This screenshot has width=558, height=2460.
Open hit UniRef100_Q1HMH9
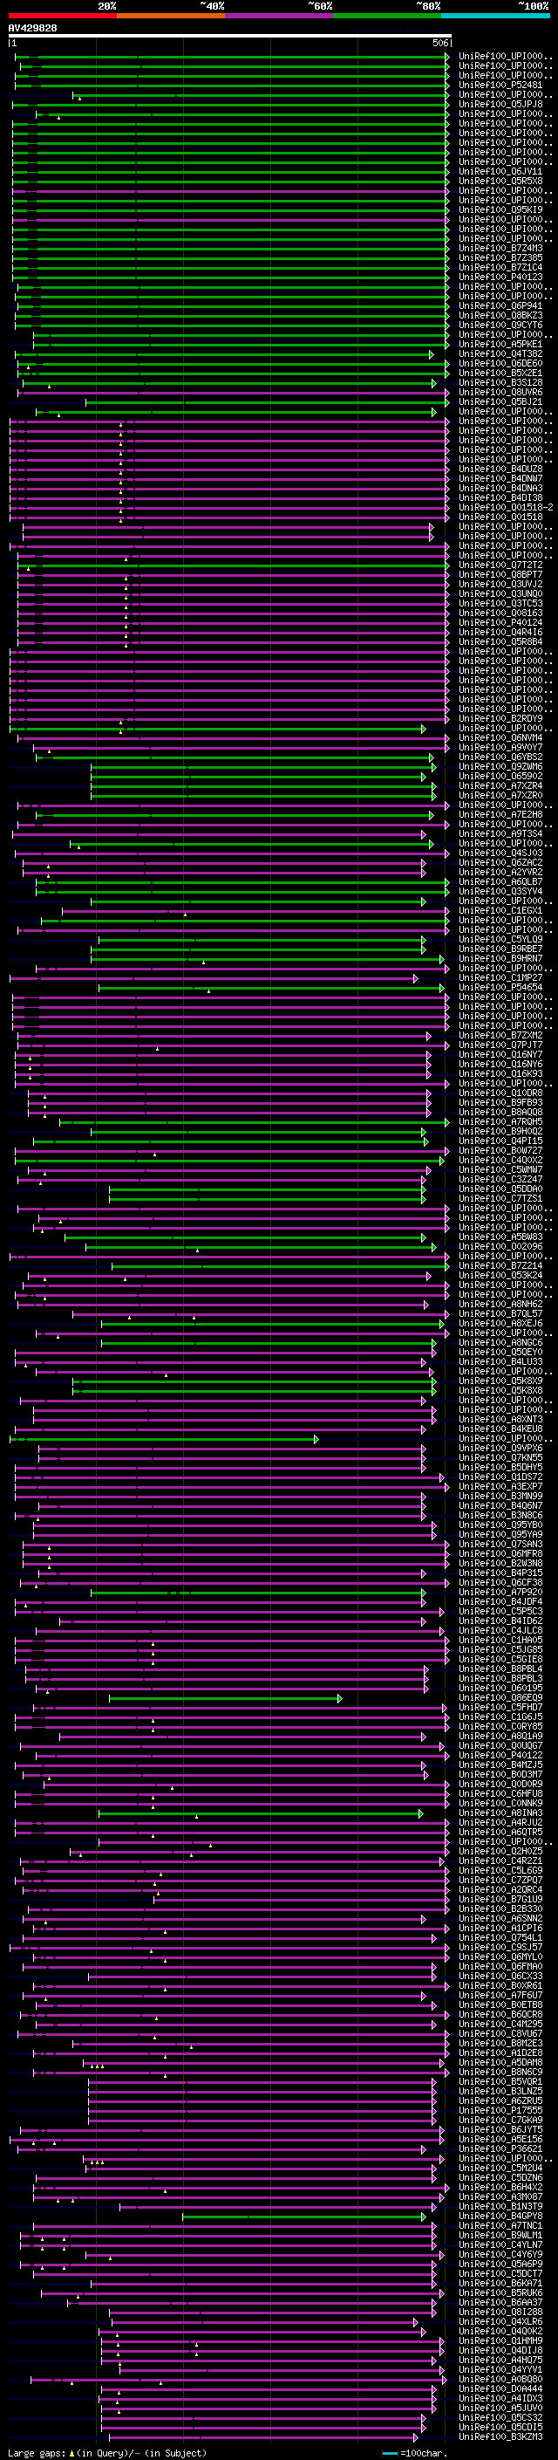pos(500,2340)
